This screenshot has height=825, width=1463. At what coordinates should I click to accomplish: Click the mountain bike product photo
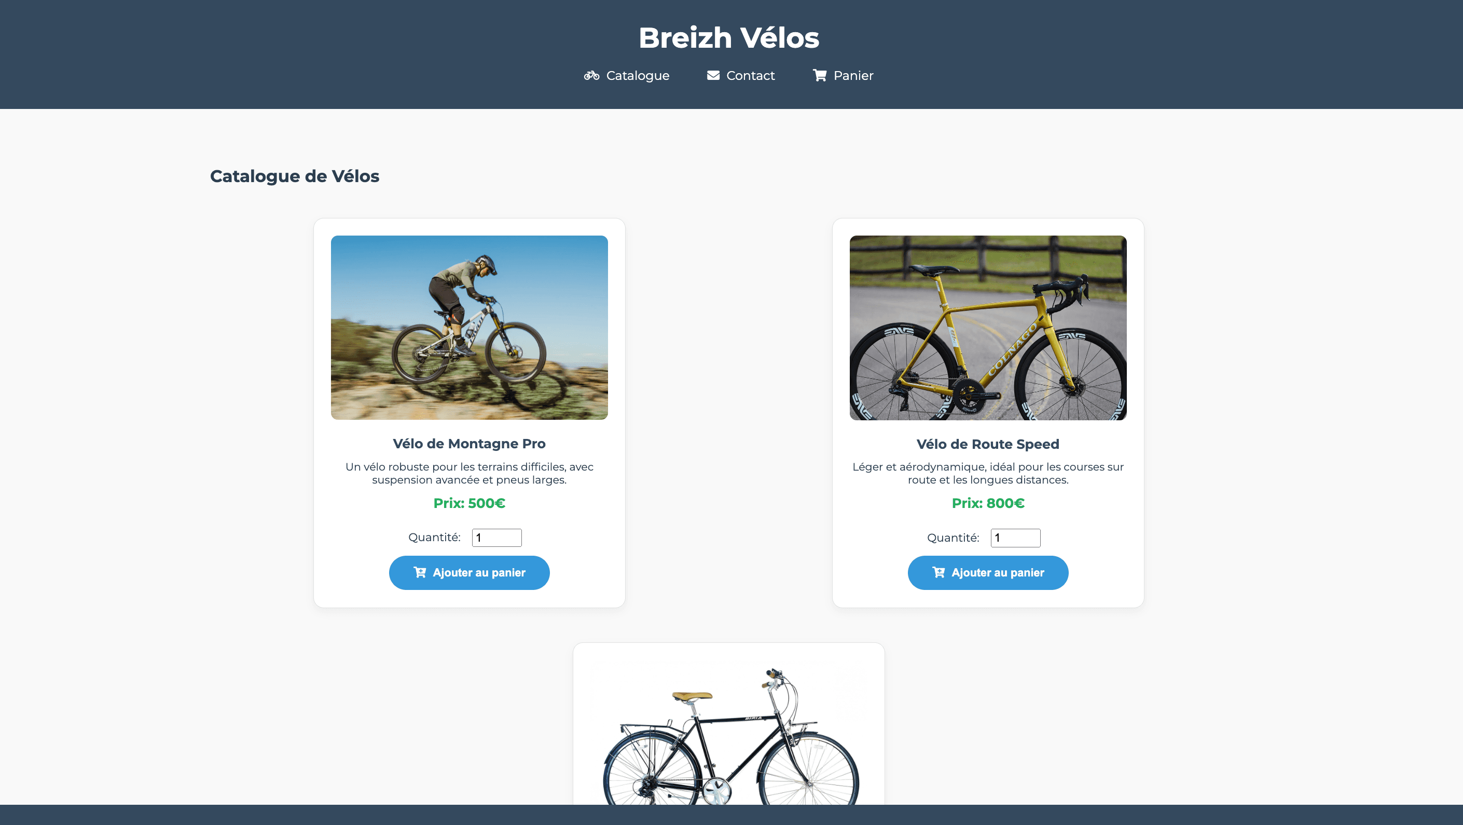coord(469,327)
